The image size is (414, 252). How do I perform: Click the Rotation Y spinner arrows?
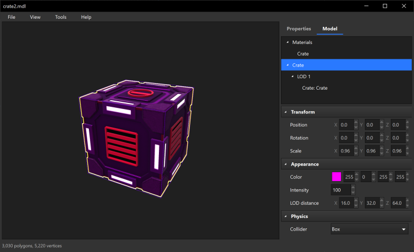381,138
